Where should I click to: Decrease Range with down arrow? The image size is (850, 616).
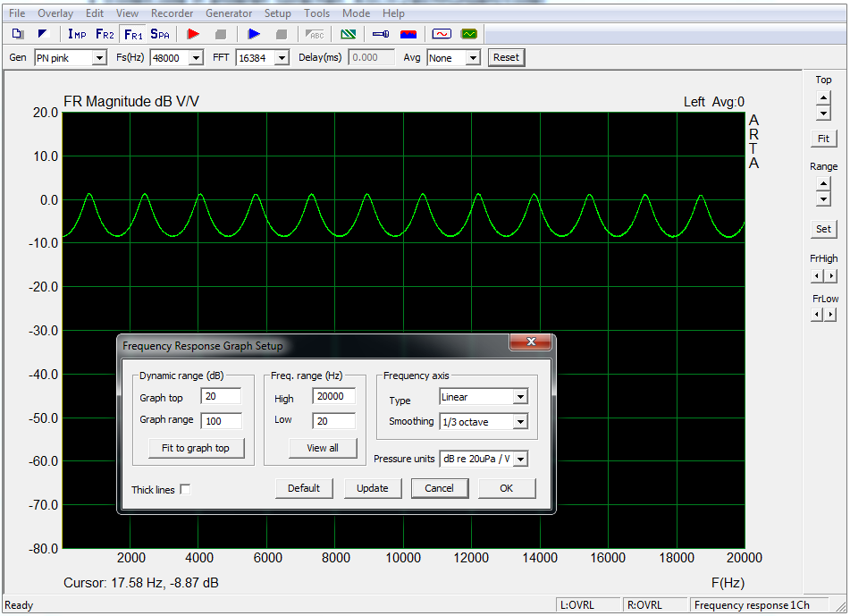pos(823,199)
